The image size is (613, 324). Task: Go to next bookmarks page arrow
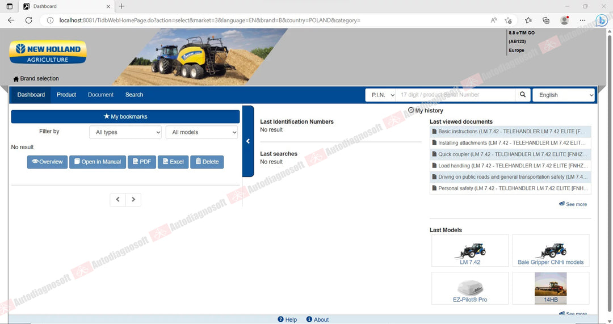tap(133, 200)
